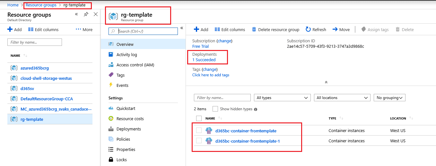Open the More menu in Resource groups

pos(84,29)
